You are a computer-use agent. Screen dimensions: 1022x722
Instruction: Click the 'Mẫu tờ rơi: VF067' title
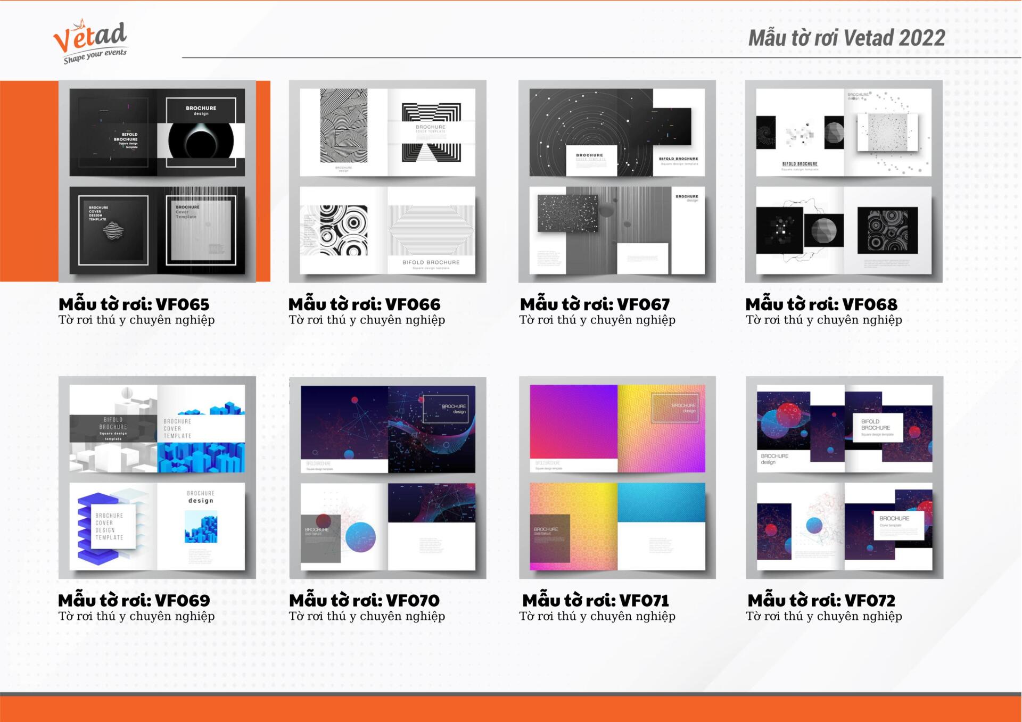(595, 304)
